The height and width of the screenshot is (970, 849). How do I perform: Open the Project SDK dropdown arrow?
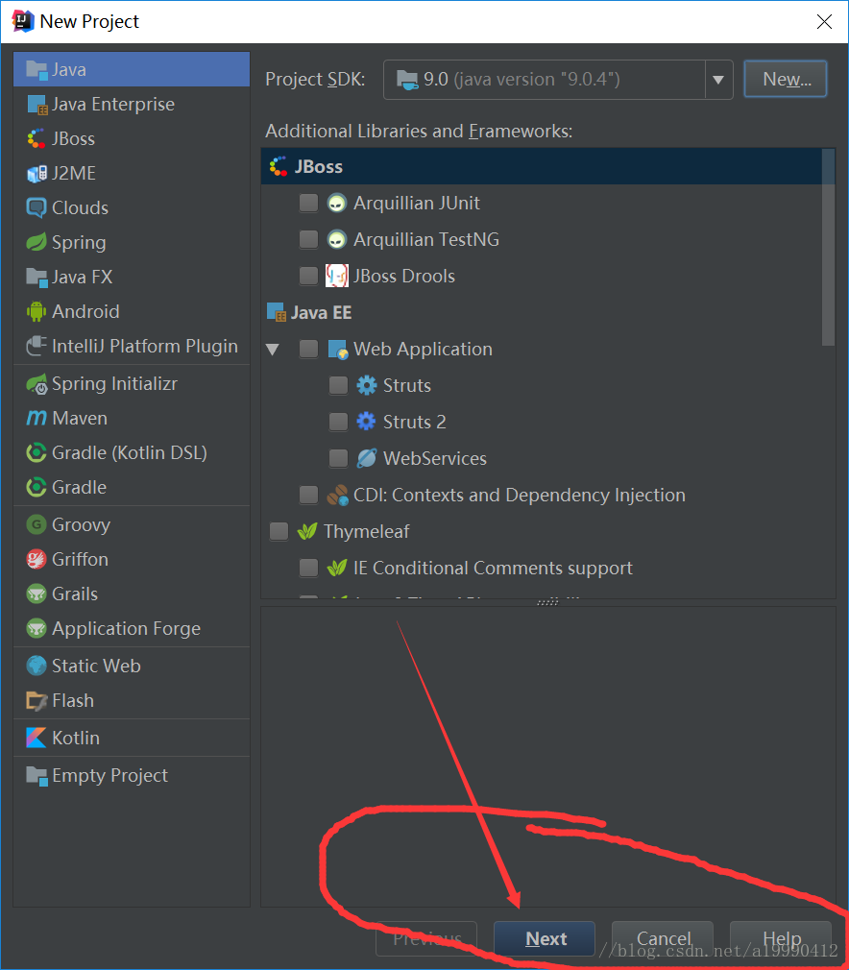tap(718, 80)
